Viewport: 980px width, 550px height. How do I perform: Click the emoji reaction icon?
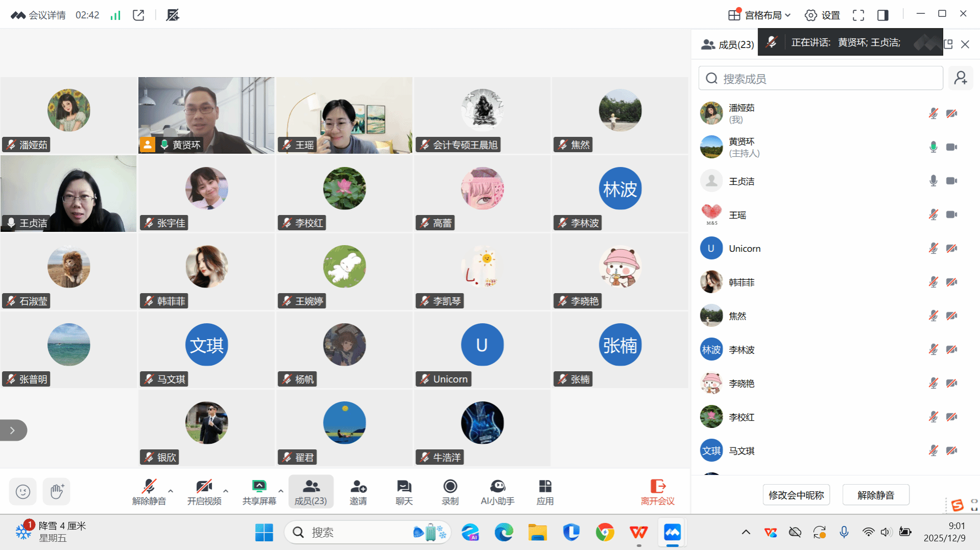click(23, 491)
